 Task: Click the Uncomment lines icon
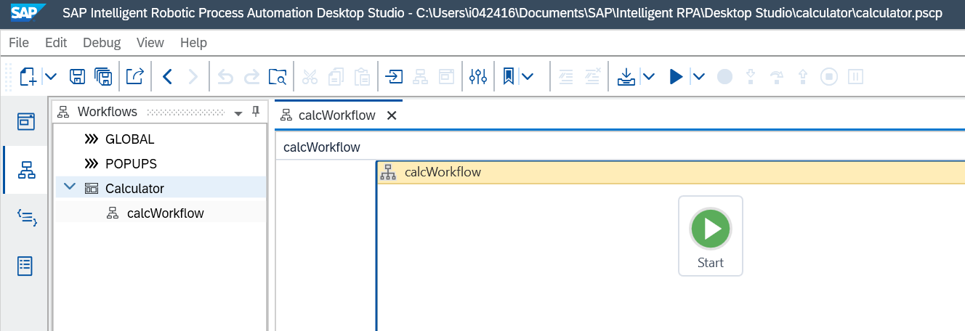pyautogui.click(x=592, y=76)
